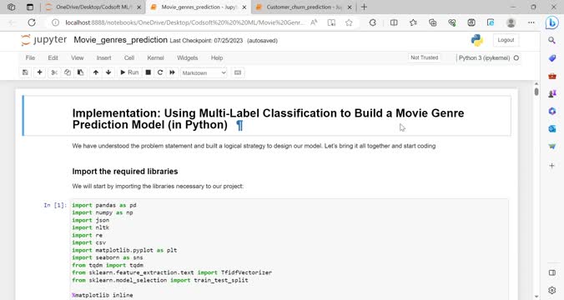The image size is (564, 300).
Task: Click the Run button
Action: pos(129,72)
